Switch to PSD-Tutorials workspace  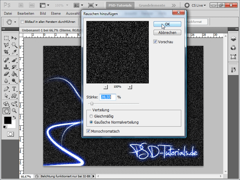point(120,5)
